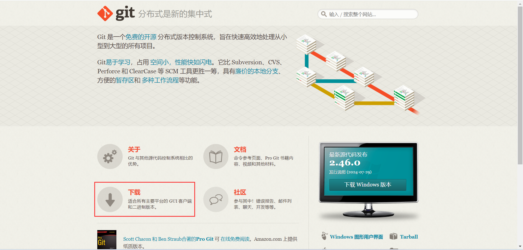
Task: Follow the 廉价的本地分支 link
Action: click(257, 71)
